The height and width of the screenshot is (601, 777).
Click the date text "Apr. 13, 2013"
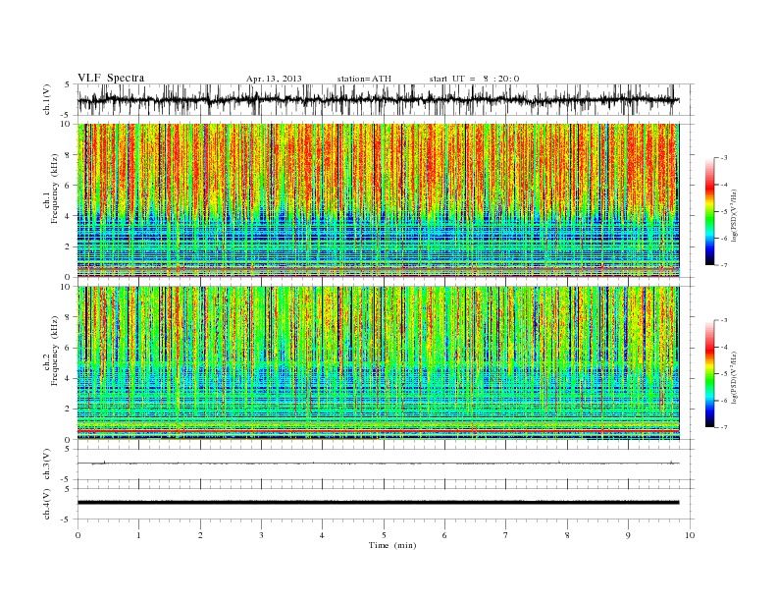coord(274,79)
